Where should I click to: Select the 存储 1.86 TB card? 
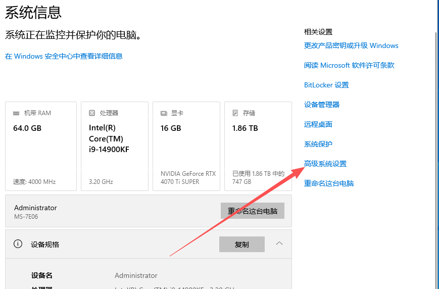258,146
